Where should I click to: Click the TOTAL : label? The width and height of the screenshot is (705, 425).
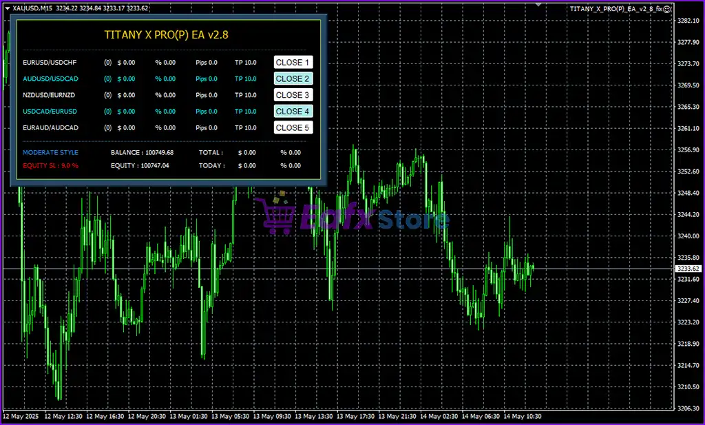(211, 152)
